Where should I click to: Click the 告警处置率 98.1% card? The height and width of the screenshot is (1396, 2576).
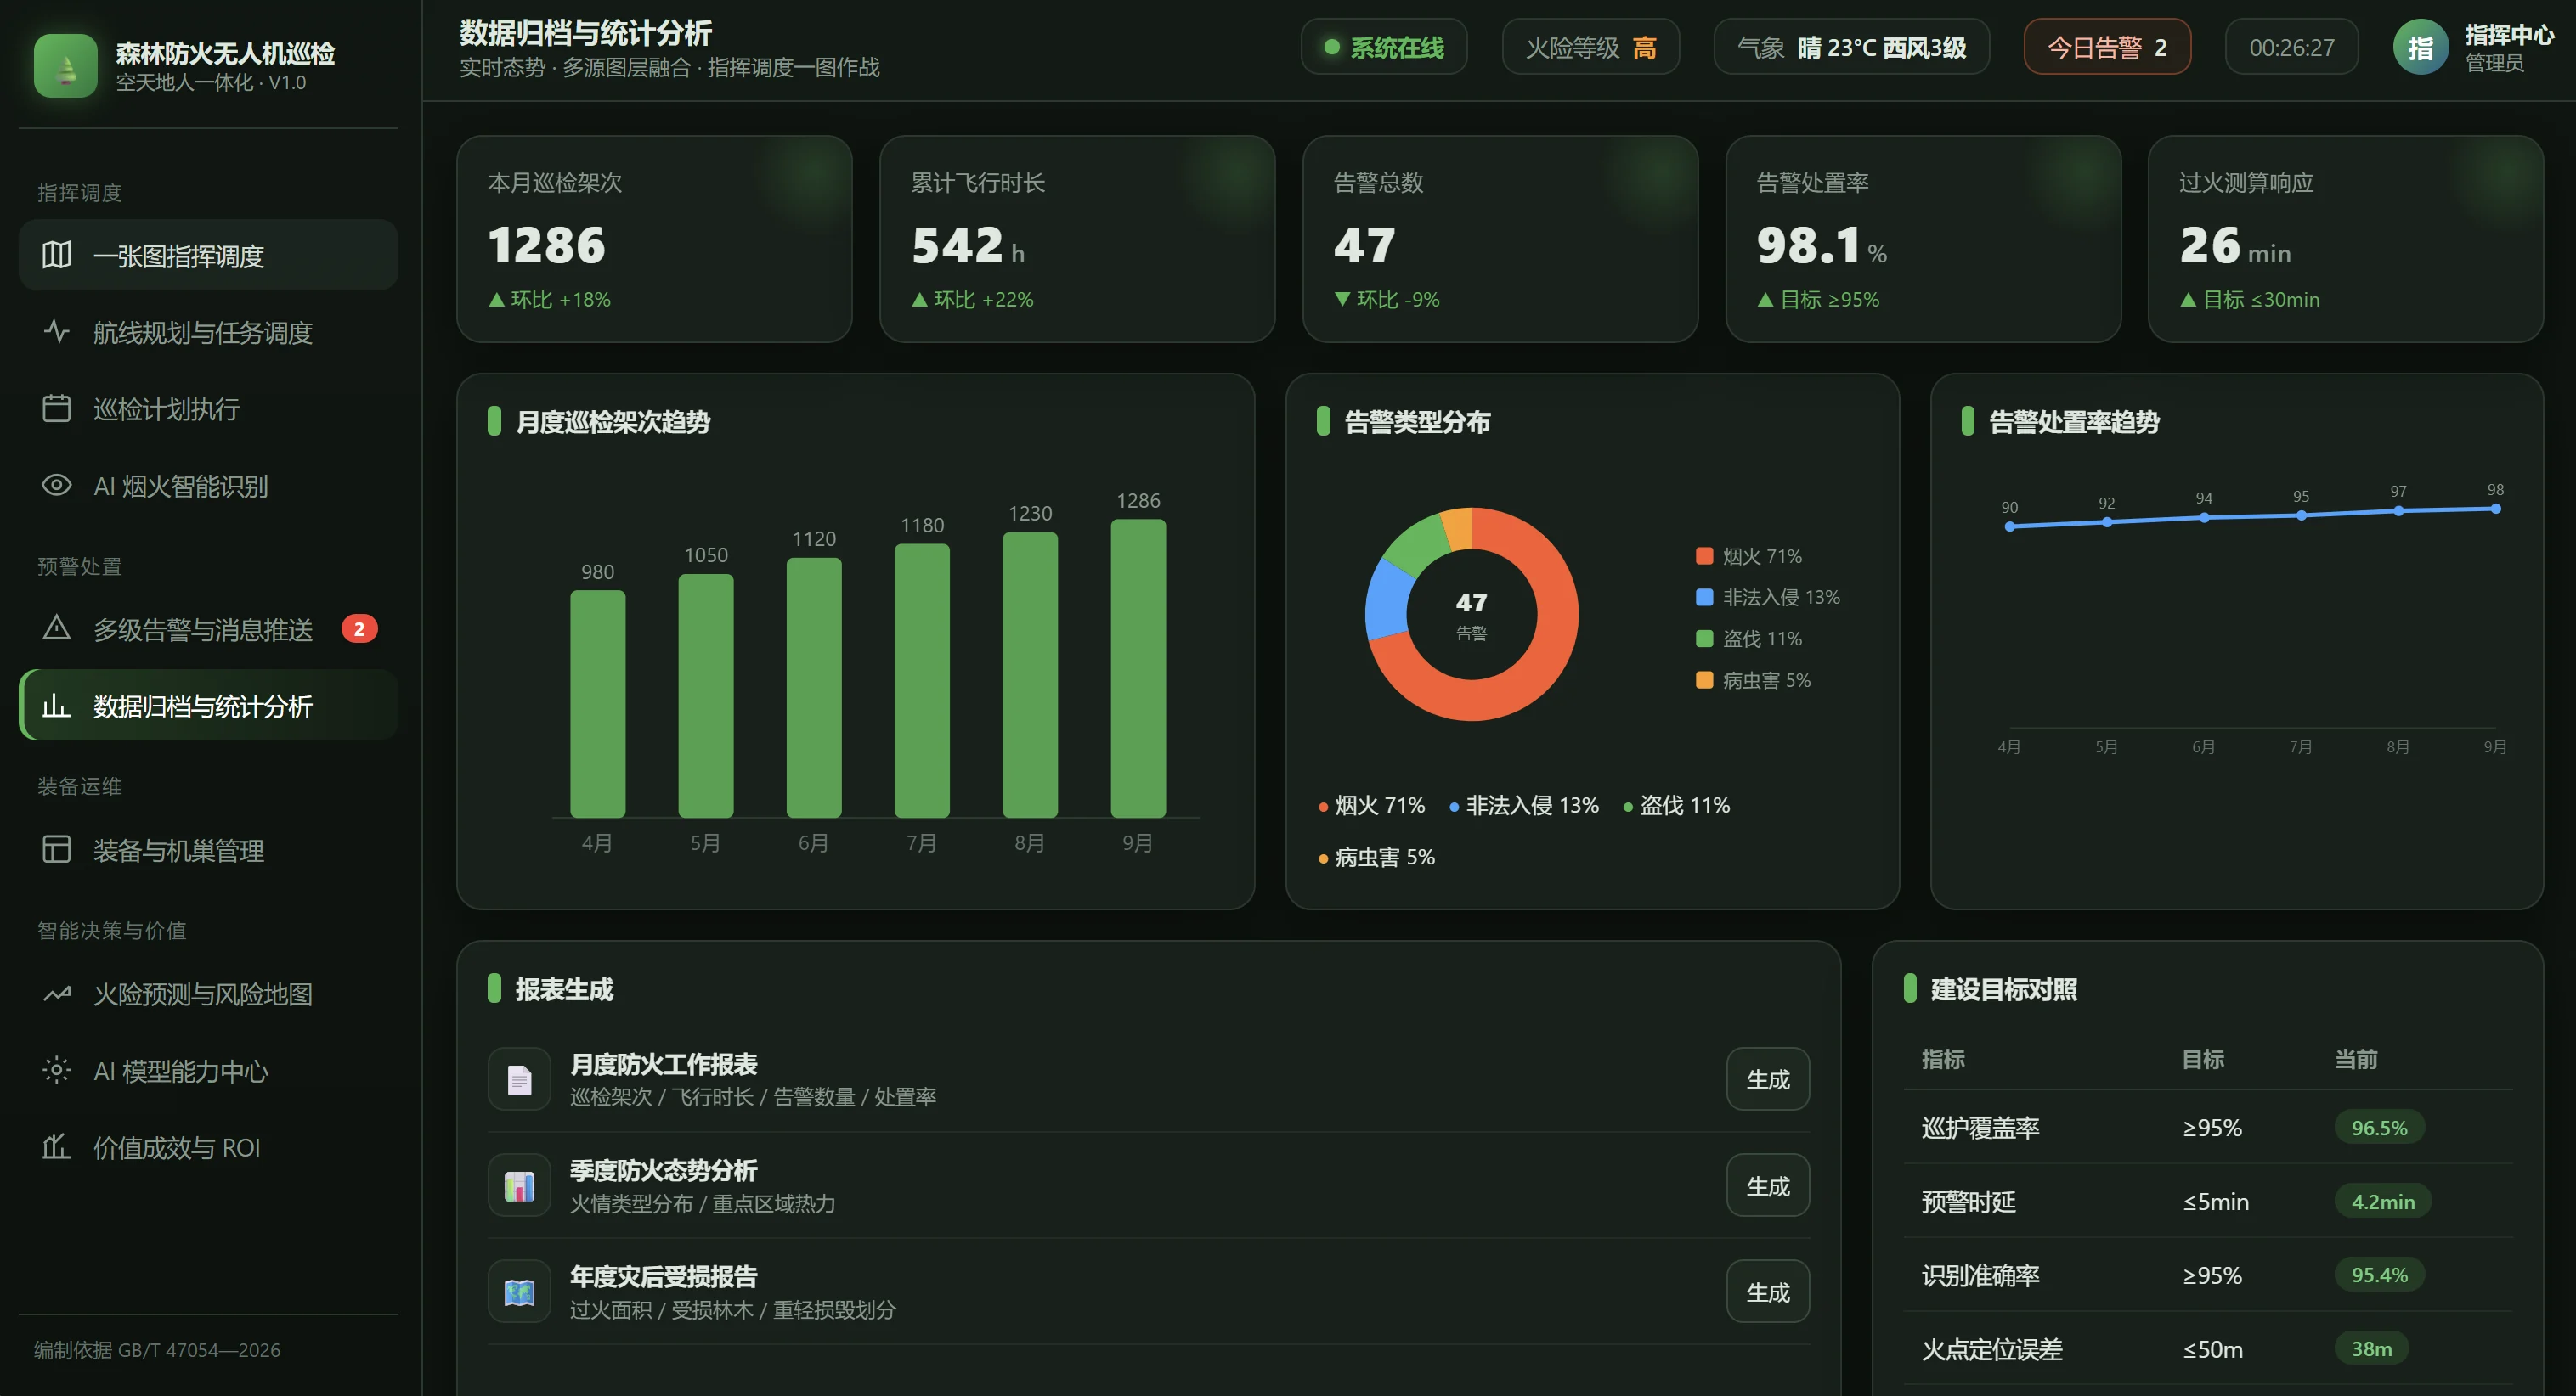[1923, 239]
